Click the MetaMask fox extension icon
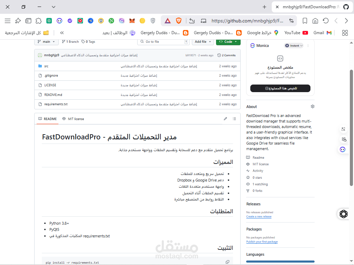 click(132, 21)
